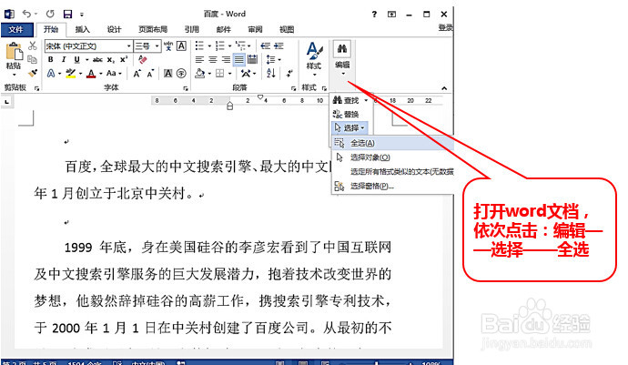
Task: Click the Paste (粘贴) clipboard icon
Action: [x=14, y=53]
